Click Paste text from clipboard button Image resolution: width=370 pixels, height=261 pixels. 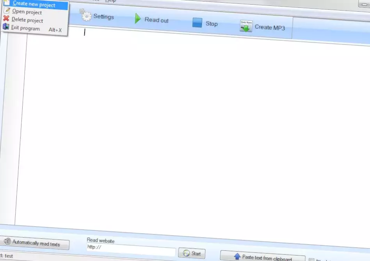pyautogui.click(x=263, y=257)
